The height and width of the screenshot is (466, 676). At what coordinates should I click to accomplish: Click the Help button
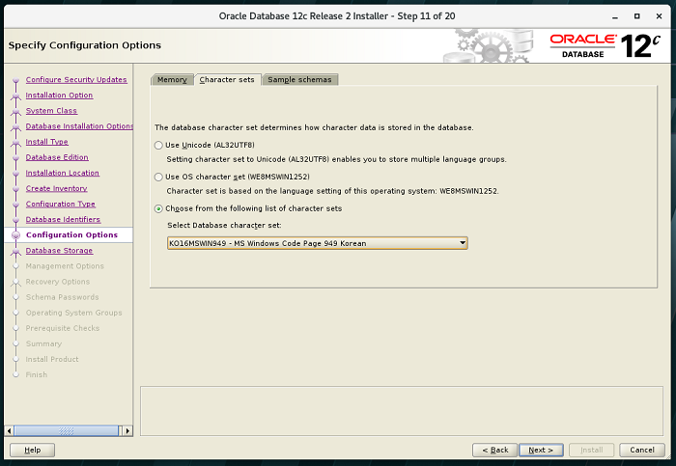32,450
